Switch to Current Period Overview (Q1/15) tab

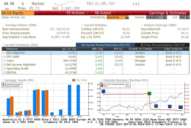tap(99, 44)
